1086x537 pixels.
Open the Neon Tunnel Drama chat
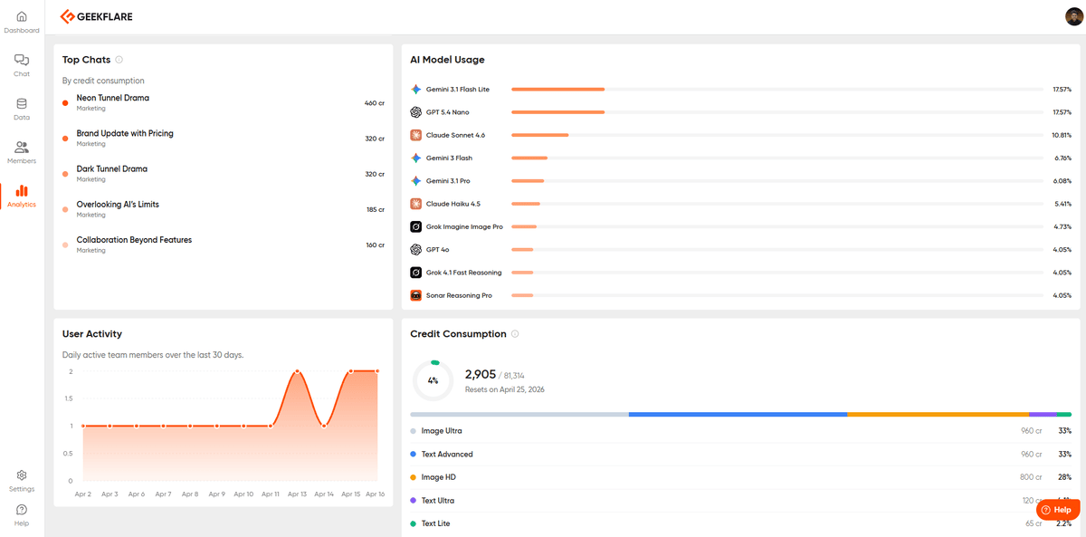tap(112, 98)
